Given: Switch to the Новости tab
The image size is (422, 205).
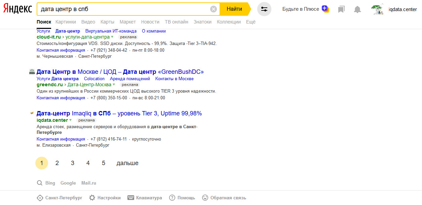Looking at the screenshot, I should (x=150, y=22).
